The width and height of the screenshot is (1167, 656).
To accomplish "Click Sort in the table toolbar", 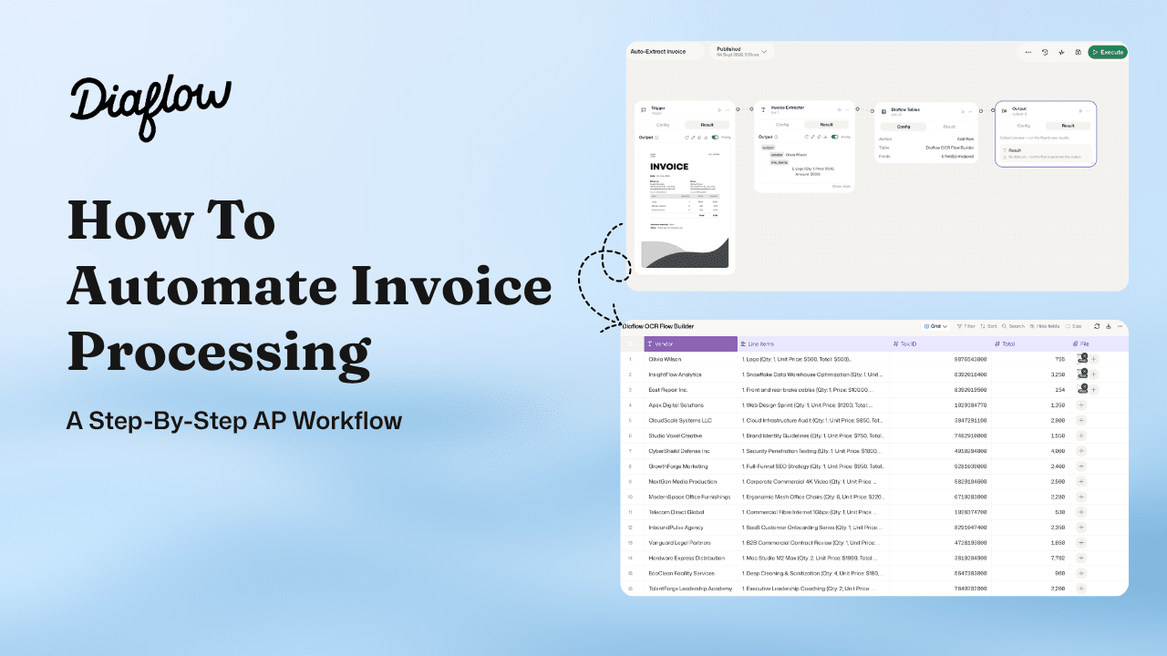I will [989, 326].
